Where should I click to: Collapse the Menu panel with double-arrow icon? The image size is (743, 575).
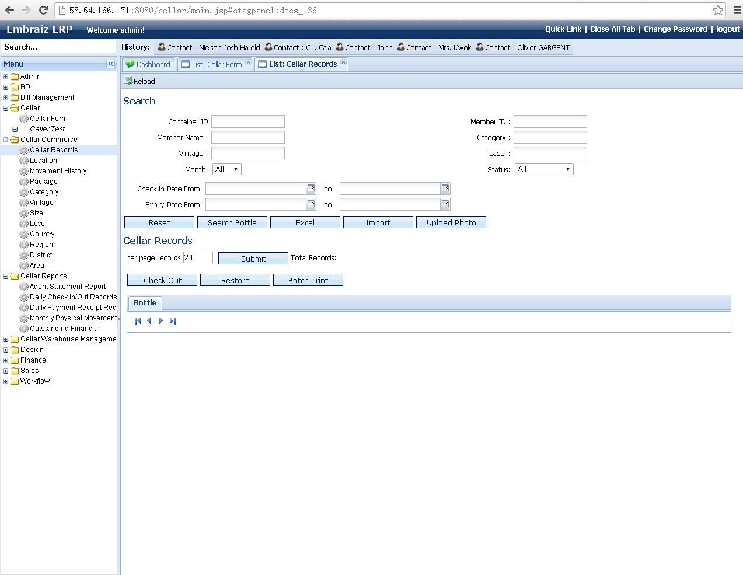110,64
